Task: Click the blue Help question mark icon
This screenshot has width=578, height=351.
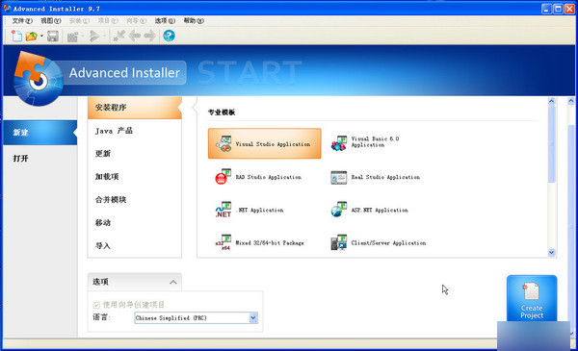Action: pyautogui.click(x=169, y=36)
